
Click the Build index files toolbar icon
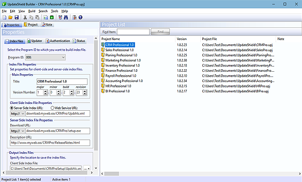[x=45, y=18]
